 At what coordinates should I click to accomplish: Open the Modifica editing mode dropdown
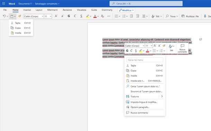coord(126,10)
